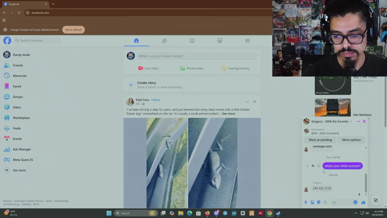Attach a photo in chat
Screen dimensions: 387x218
click(312, 202)
